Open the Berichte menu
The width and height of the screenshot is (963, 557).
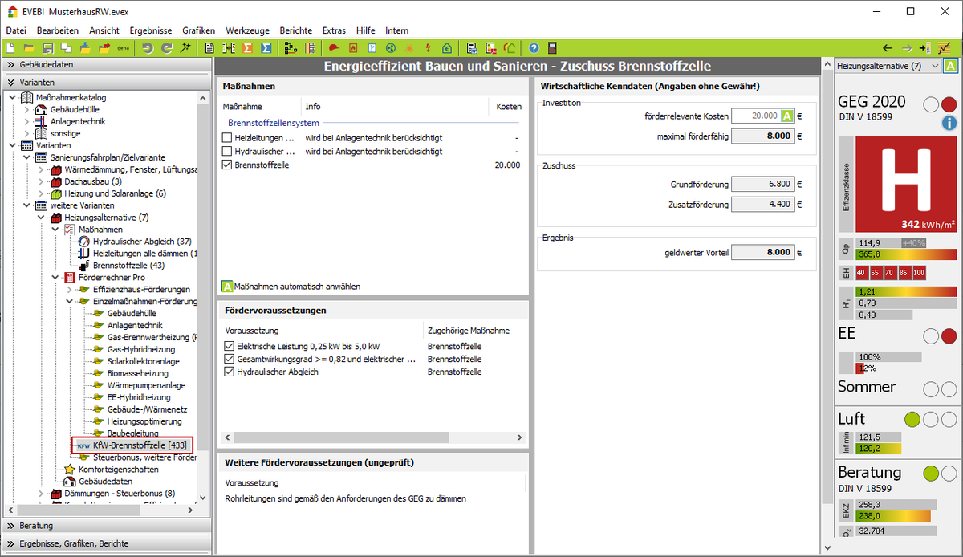click(295, 30)
